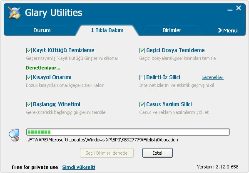Image resolution: width=249 pixels, height=173 pixels.
Task: Click description starting 'Geçersiz/yanlış'
Action: (x=72, y=58)
